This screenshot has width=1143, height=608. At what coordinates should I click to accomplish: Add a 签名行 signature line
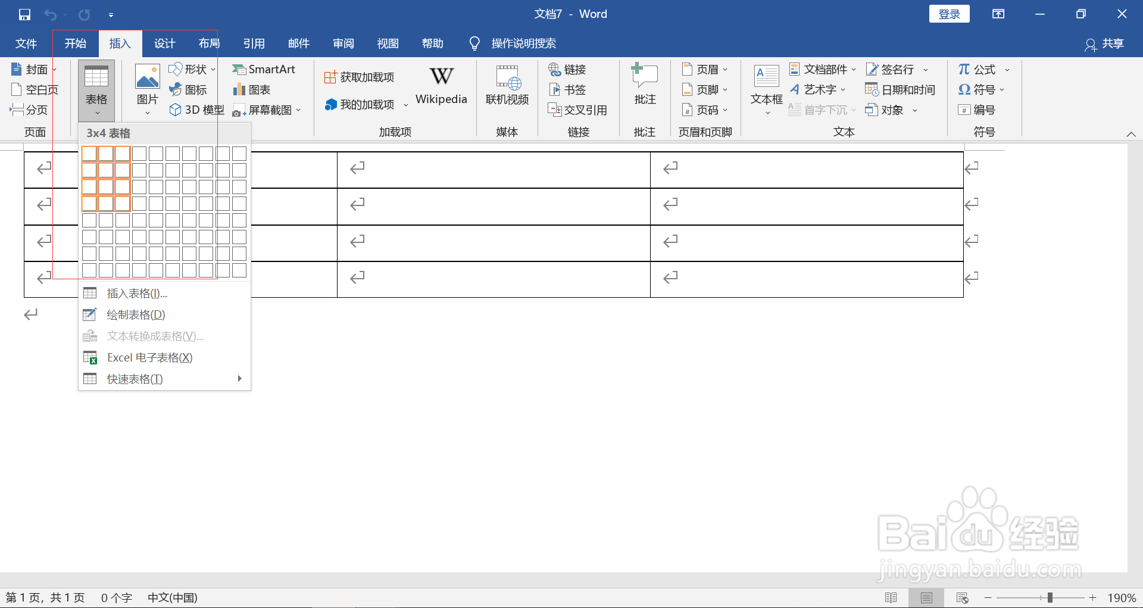pyautogui.click(x=897, y=70)
